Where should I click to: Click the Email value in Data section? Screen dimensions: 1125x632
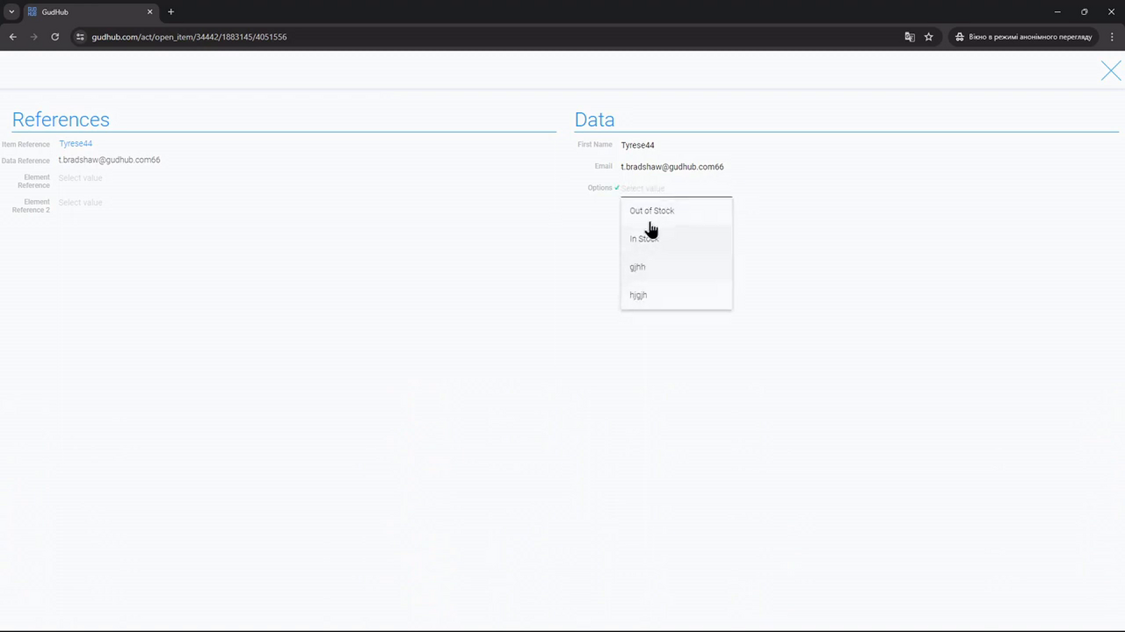coord(672,167)
